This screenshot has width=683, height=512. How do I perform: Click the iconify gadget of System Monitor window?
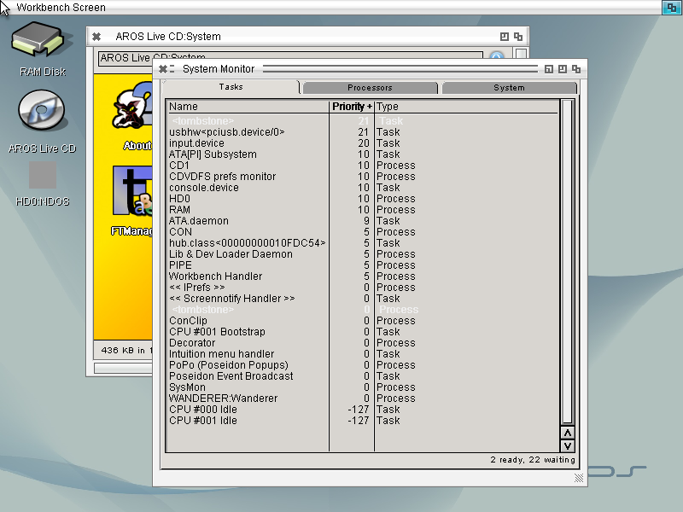(549, 69)
